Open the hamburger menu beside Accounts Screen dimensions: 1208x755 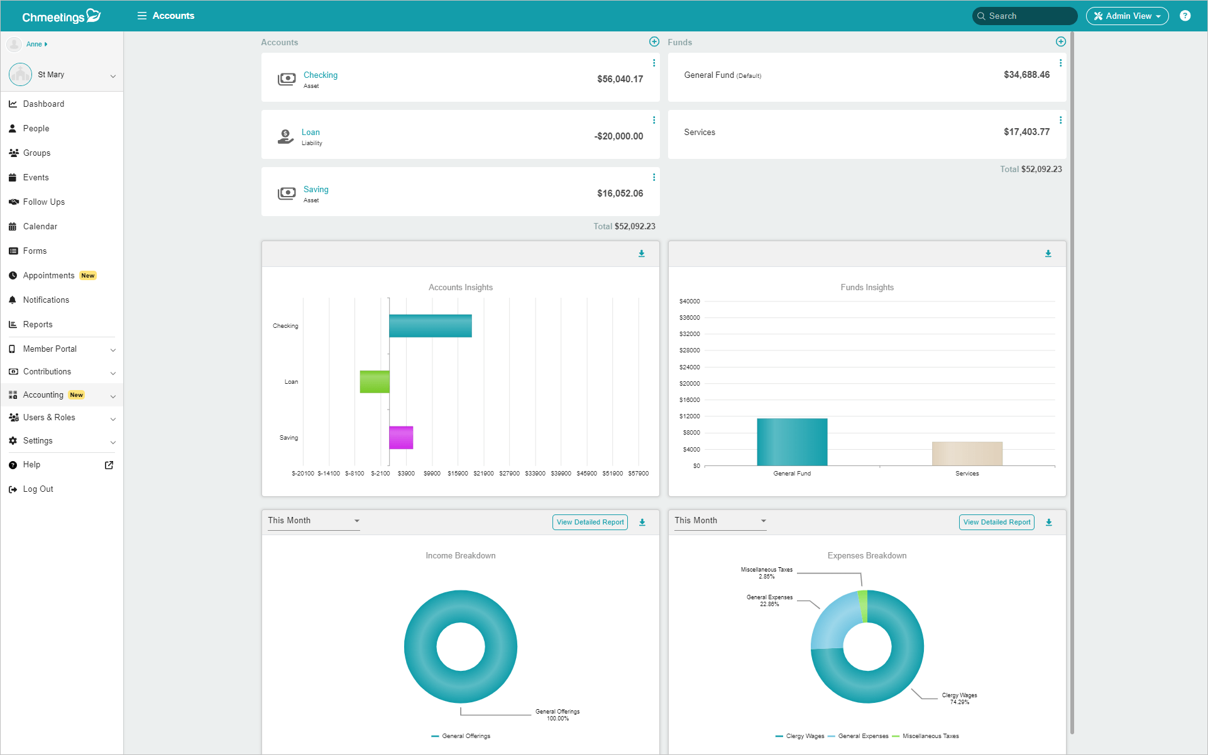pyautogui.click(x=142, y=16)
